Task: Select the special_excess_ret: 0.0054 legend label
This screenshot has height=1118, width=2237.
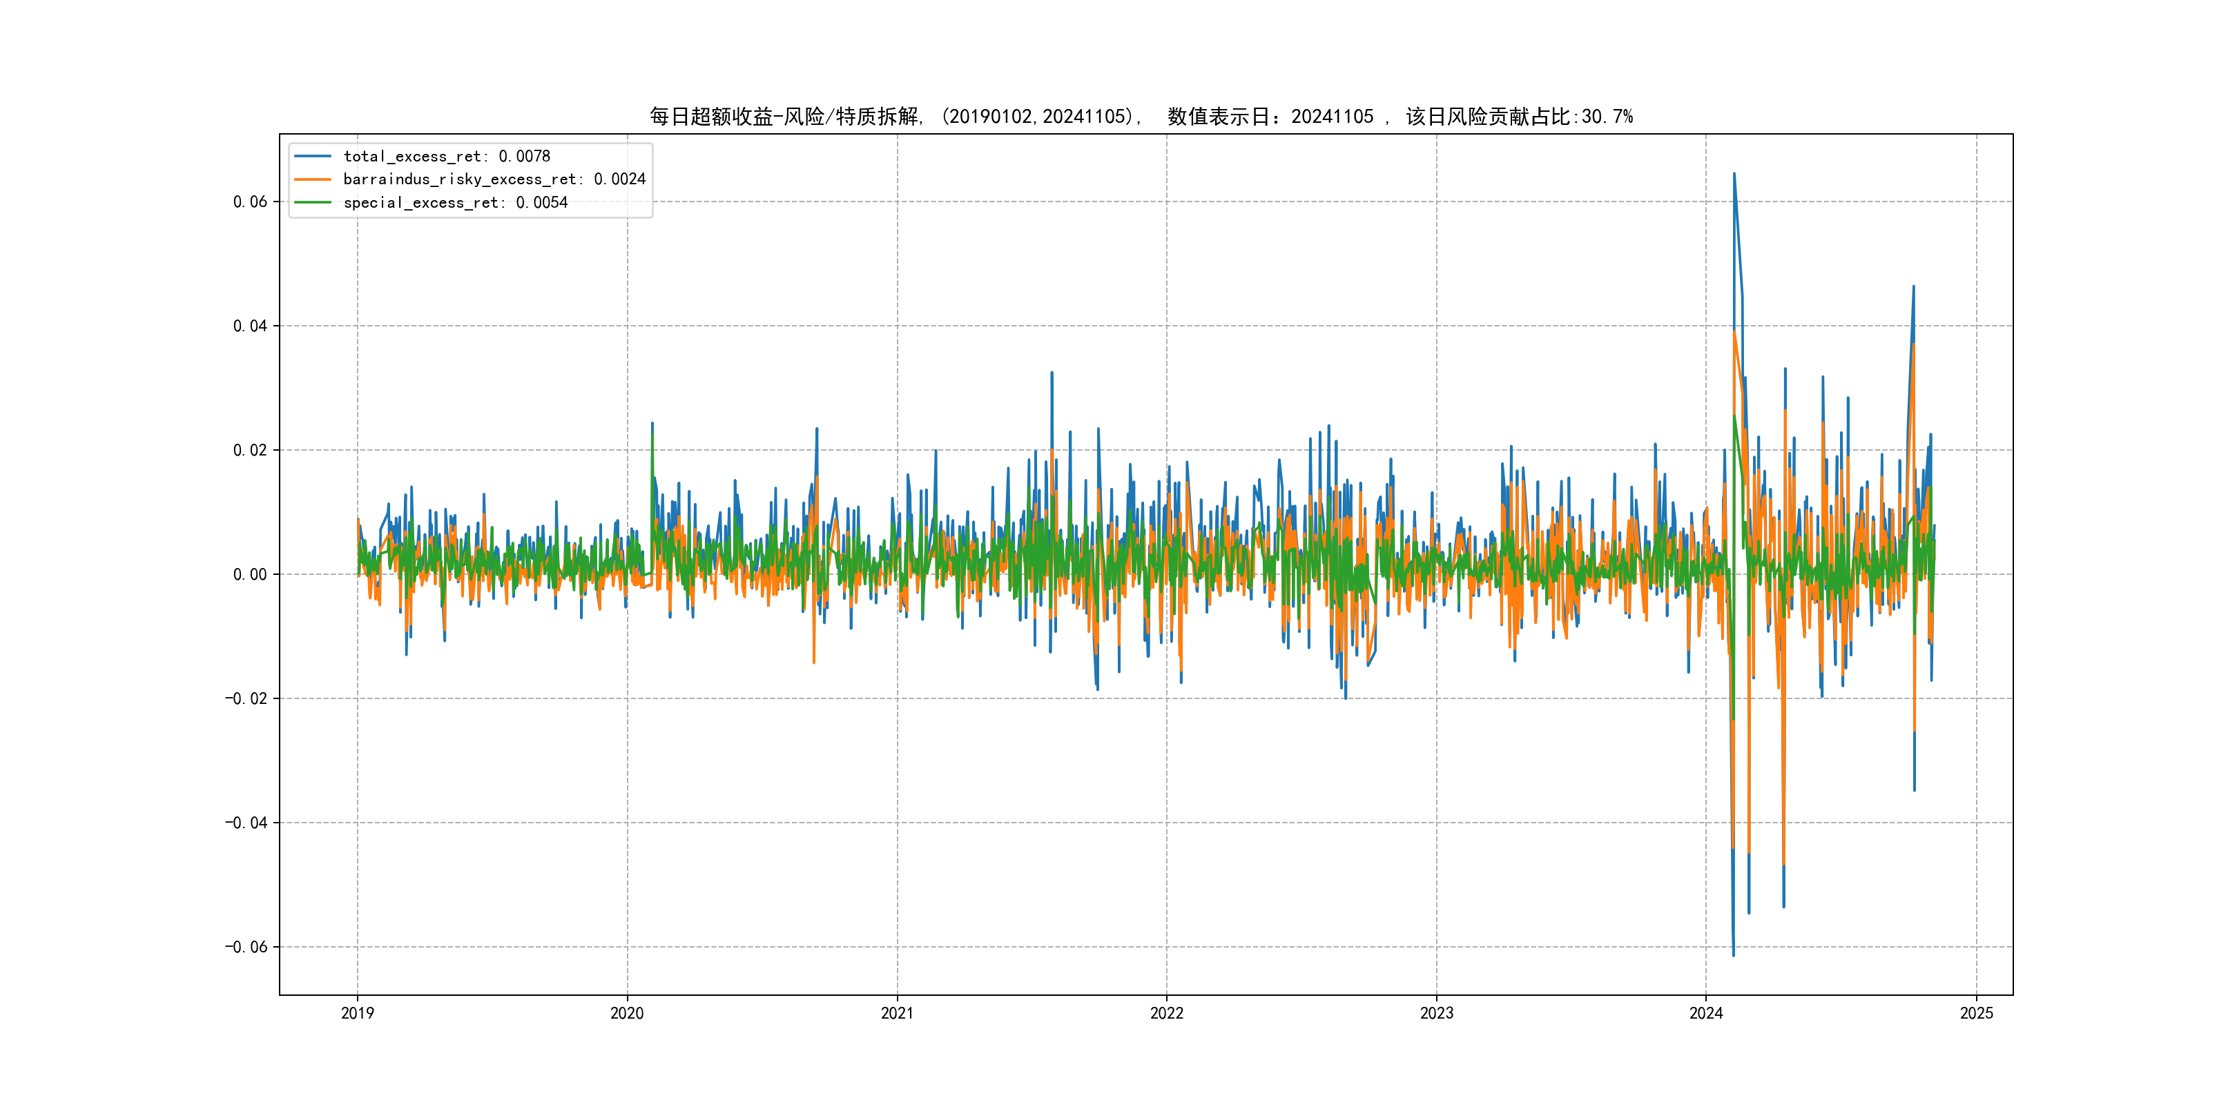Action: 455,202
